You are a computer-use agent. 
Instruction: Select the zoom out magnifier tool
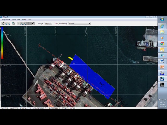[9, 23]
